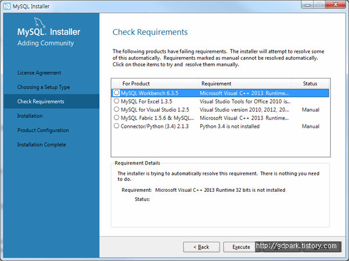Screen dimensions: 349x261
Task: Select the MySQL Workbench 6.3.5 radio button
Action: tap(116, 93)
